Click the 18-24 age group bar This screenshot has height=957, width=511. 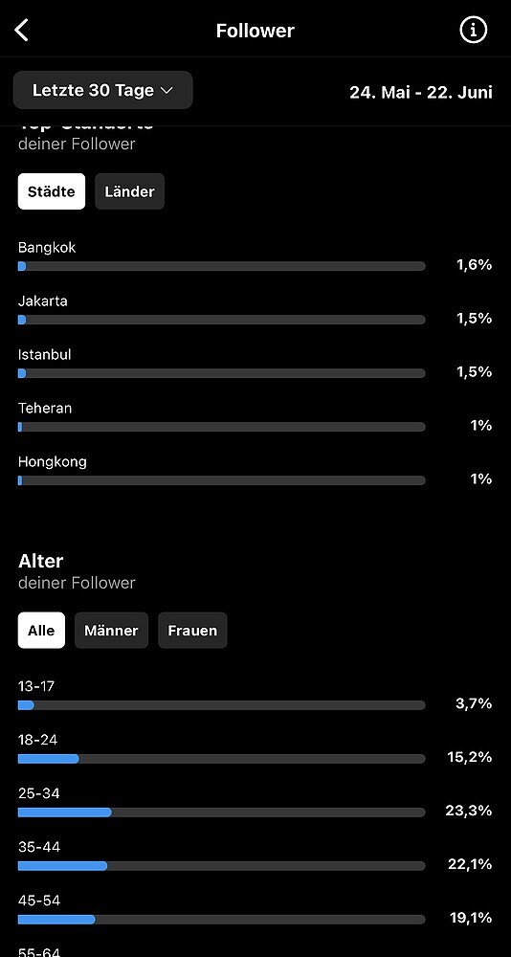222,759
